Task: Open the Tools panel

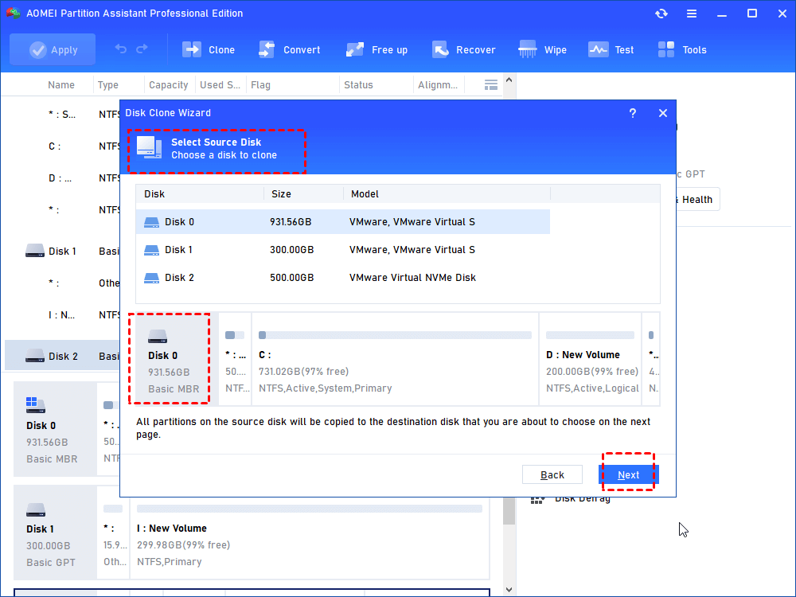Action: [682, 49]
